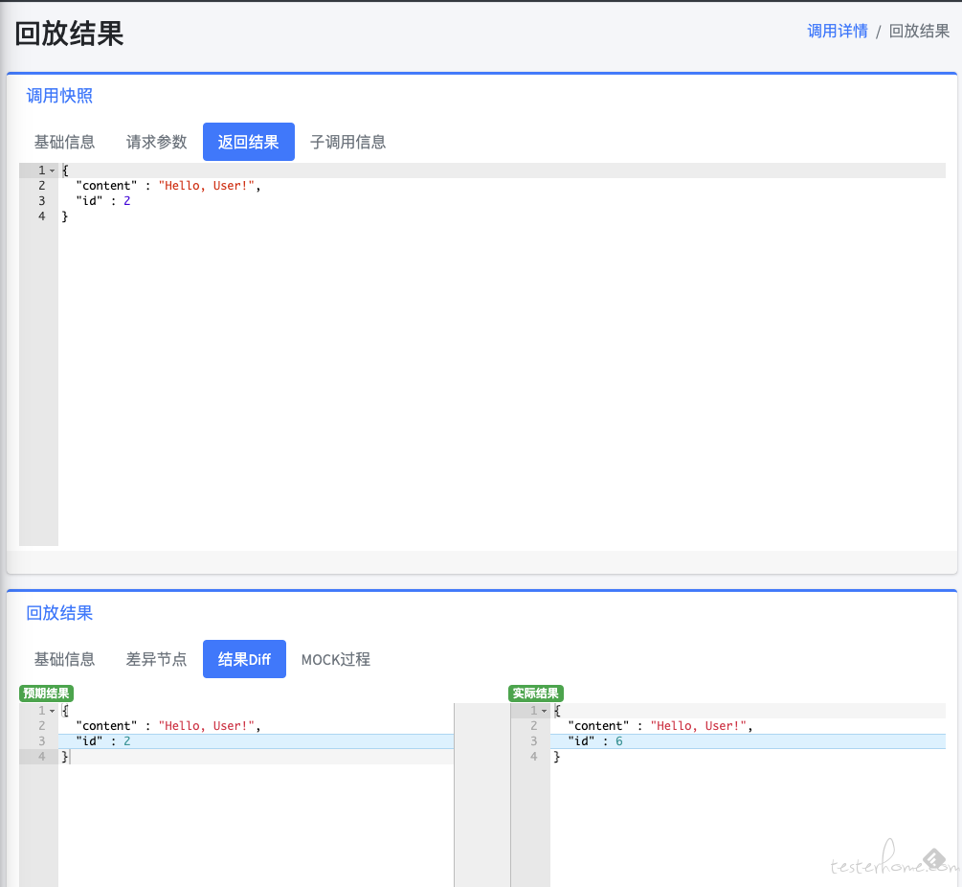Click line number 4 in 实际结果 gutter
The height and width of the screenshot is (887, 962).
[x=534, y=757]
